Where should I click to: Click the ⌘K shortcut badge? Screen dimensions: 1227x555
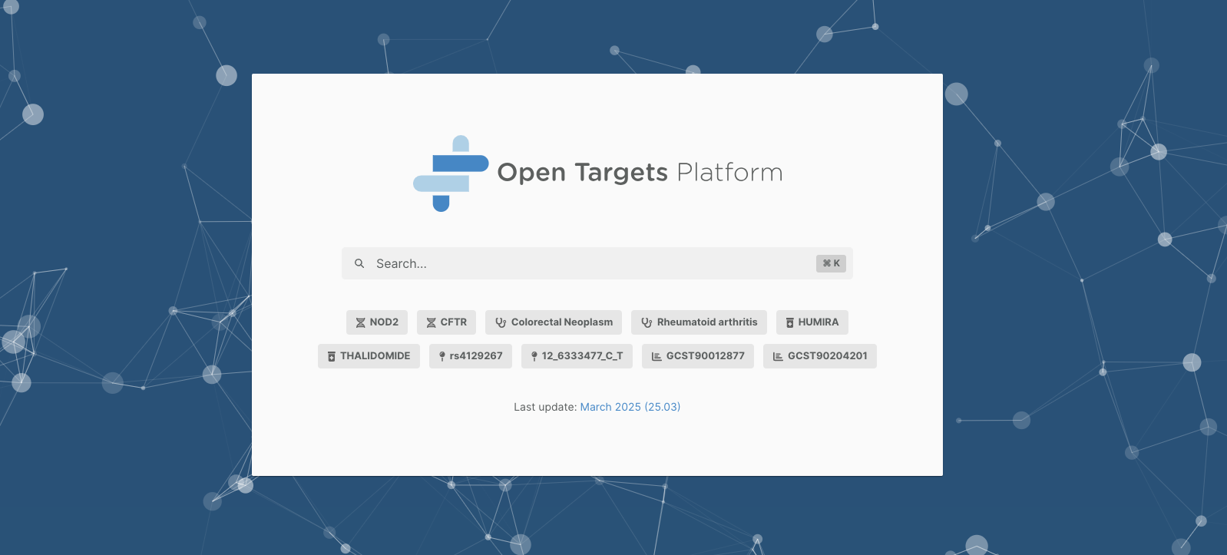pyautogui.click(x=831, y=263)
